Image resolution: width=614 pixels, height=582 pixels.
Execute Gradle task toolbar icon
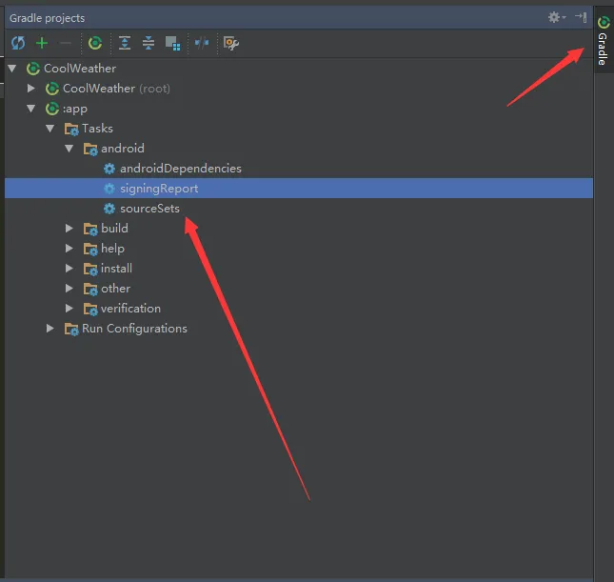(95, 43)
